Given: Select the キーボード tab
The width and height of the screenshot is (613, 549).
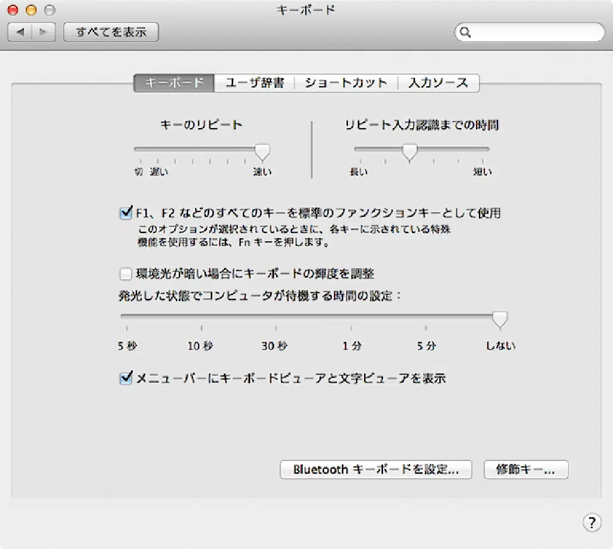Looking at the screenshot, I should coord(174,83).
